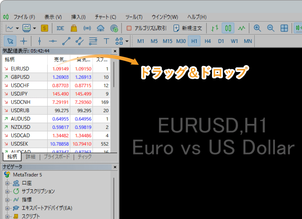Click the radar with green plus icon
Screen dimensions: 302x219
tap(114, 28)
